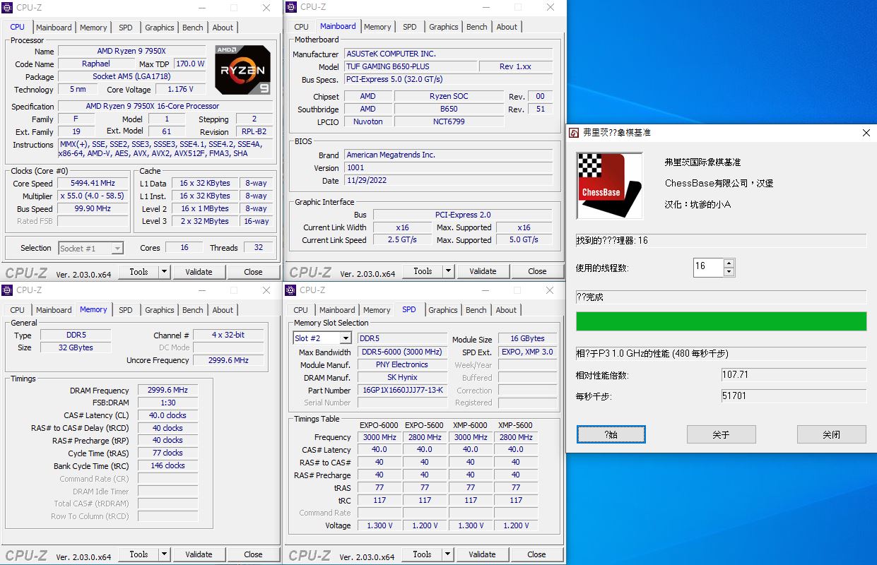Switch to the Mainboard tab in the CPU window
Viewport: 877px width, 565px height.
pos(54,28)
